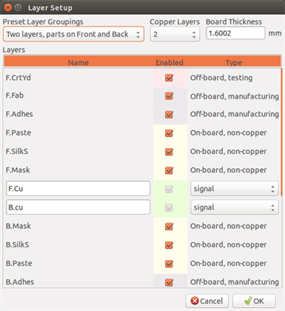Screen dimensions: 285x311
Task: Toggle the B.Adhes enabled checkbox
Action: coord(169,282)
